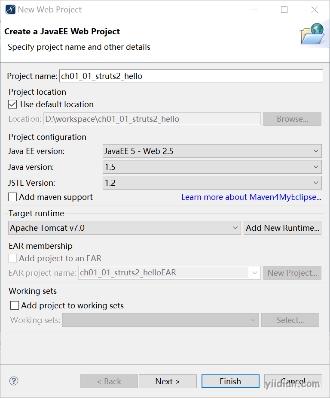Click the Finish button
The image size is (330, 398).
pyautogui.click(x=230, y=381)
